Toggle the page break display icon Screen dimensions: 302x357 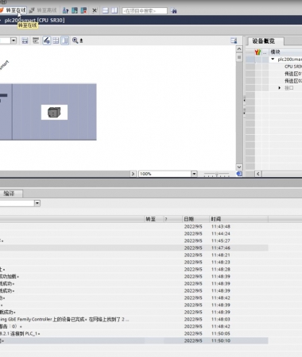(x=65, y=40)
